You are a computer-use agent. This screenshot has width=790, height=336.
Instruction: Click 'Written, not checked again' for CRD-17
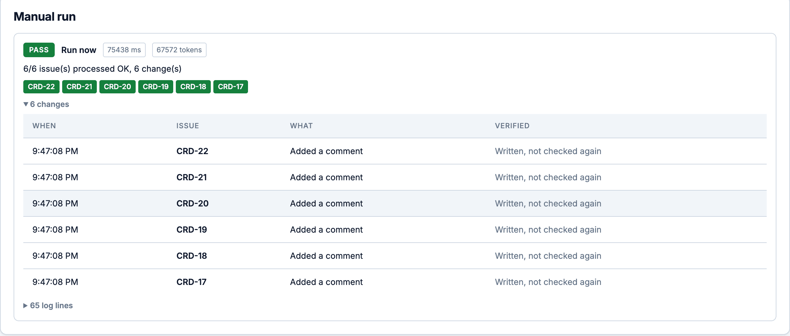[548, 282]
